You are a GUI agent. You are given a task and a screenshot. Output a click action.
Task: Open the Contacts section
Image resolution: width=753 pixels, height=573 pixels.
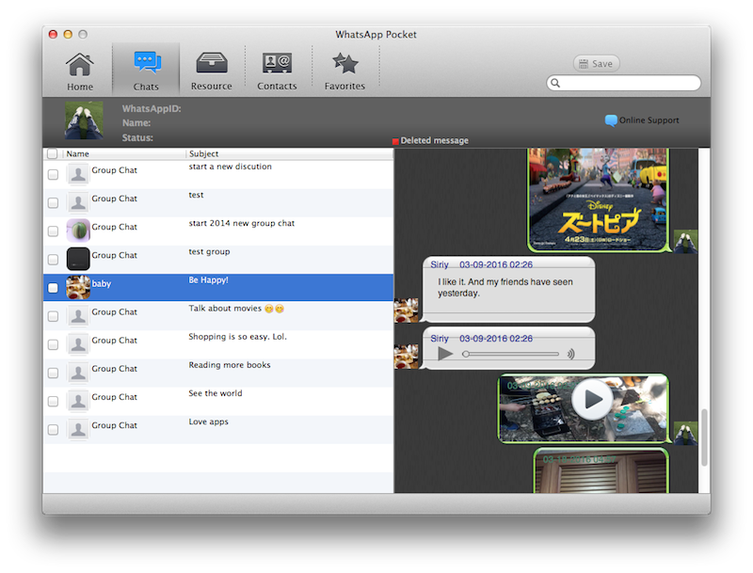pos(277,72)
